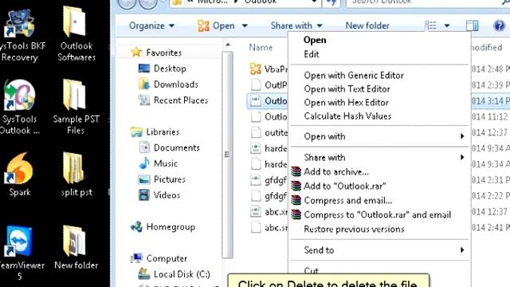Viewport: 510px width, 287px height.
Task: Select the outite file row
Action: [269, 132]
